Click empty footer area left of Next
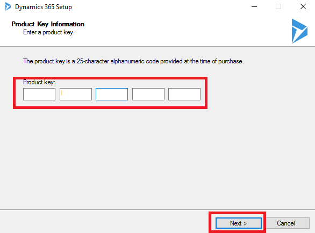315x233 pixels. coord(104,222)
